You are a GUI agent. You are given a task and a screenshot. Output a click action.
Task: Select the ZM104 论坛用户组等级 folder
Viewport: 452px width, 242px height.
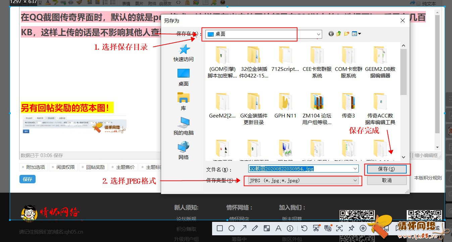(317, 109)
